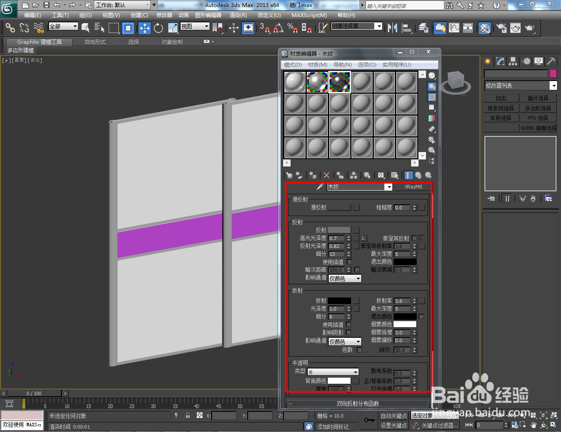Open the Hierarchy panel tab icon
The image size is (561, 432).
point(513,61)
